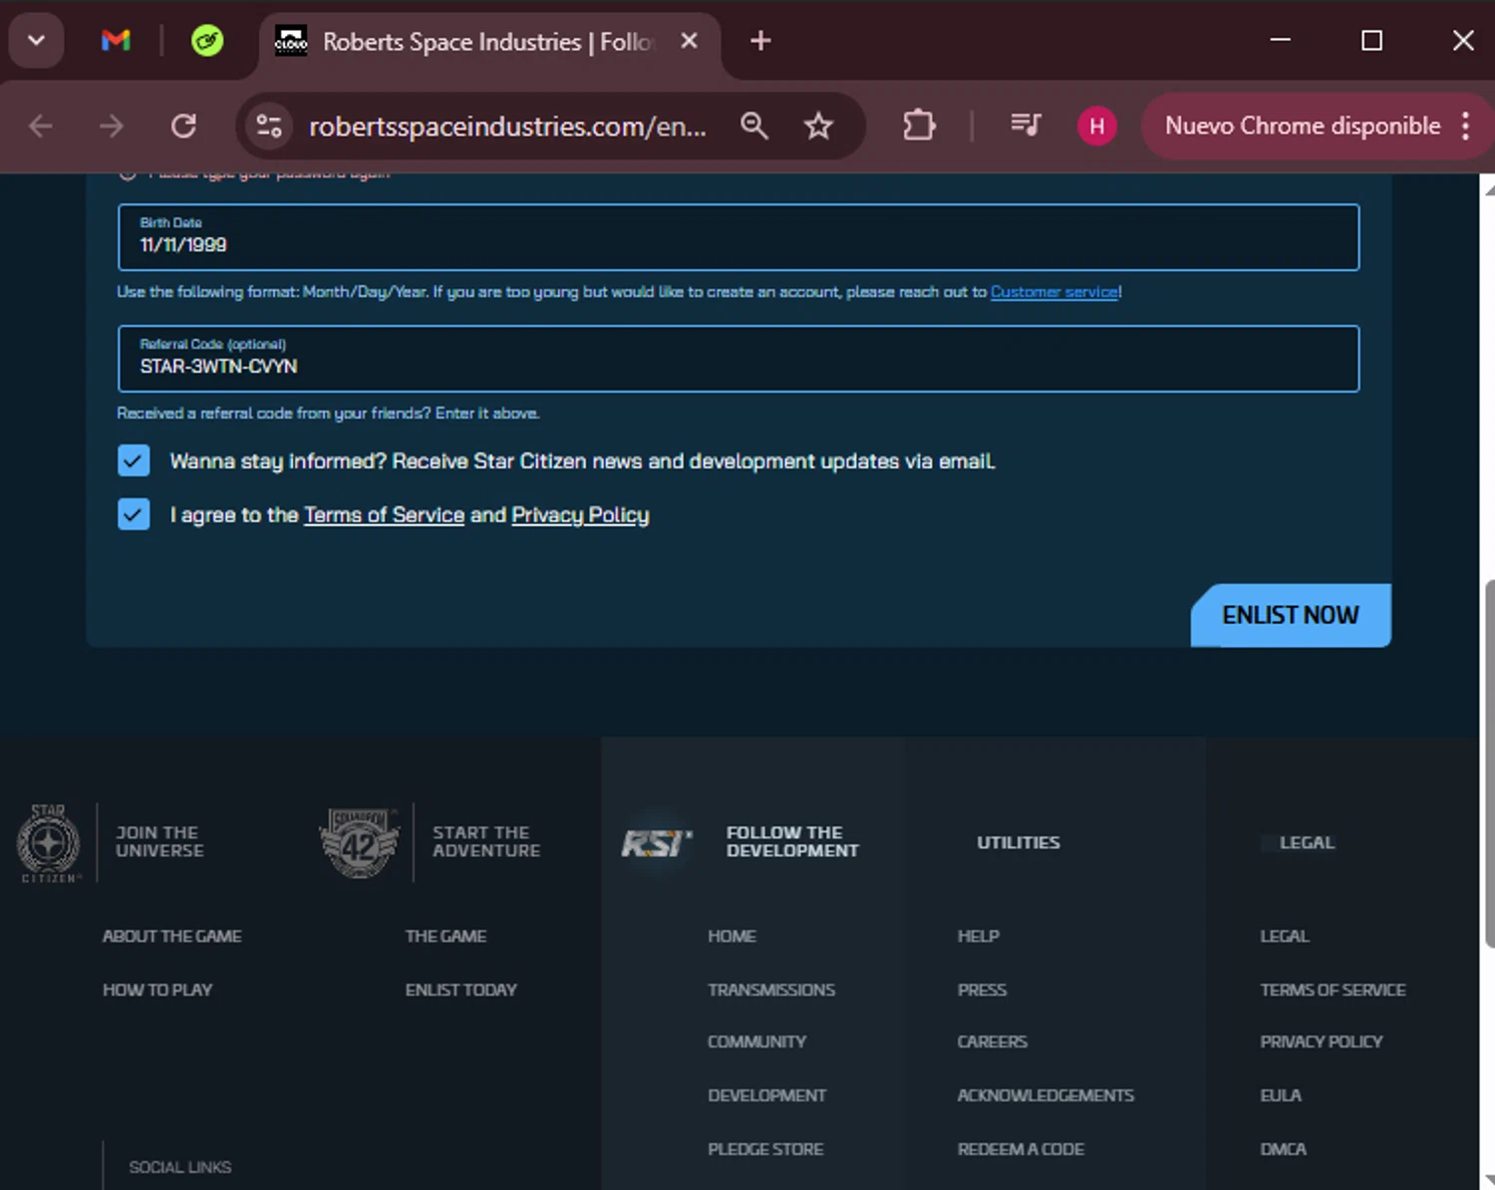Open the Privacy Policy link in form
Image resolution: width=1495 pixels, height=1190 pixels.
580,515
